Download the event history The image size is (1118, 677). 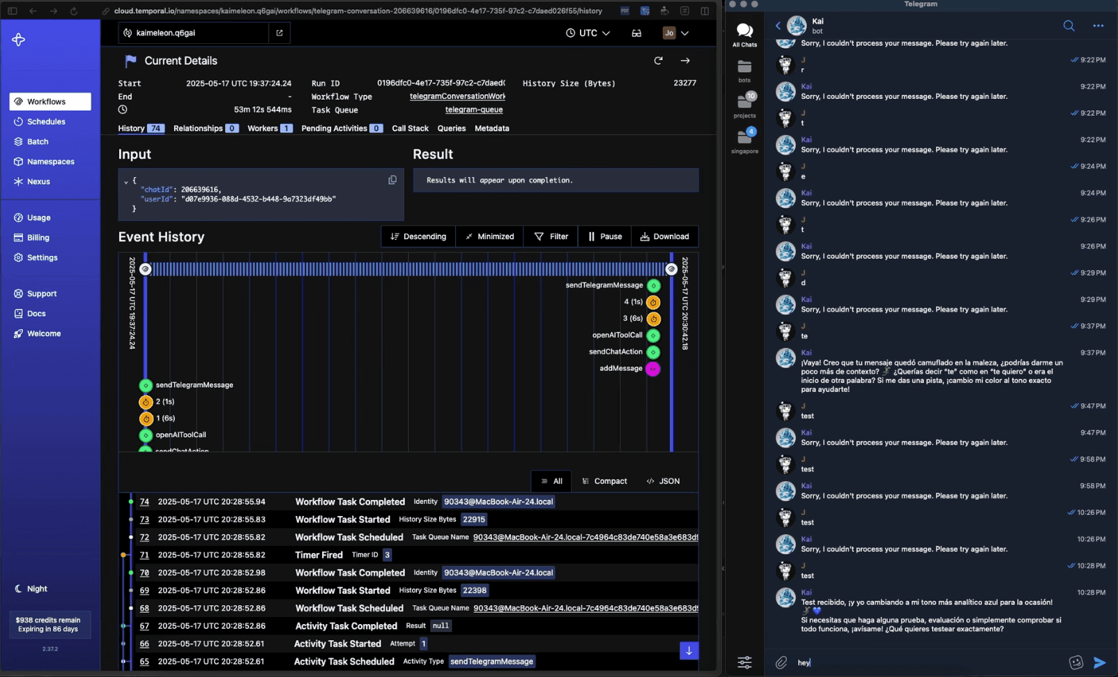pos(664,236)
